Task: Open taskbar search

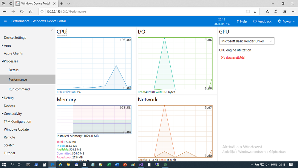Action: pyautogui.click(x=12, y=165)
